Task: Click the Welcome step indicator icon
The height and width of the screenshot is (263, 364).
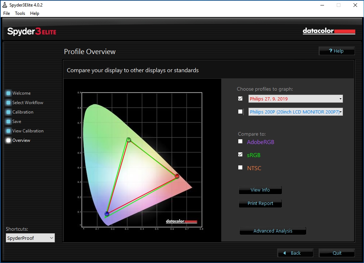Action: click(x=8, y=93)
